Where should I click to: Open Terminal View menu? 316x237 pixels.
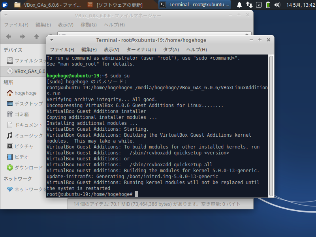point(111,50)
